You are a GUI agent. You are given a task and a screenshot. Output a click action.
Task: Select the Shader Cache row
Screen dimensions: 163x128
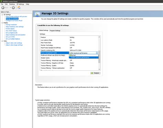click(x=55, y=58)
